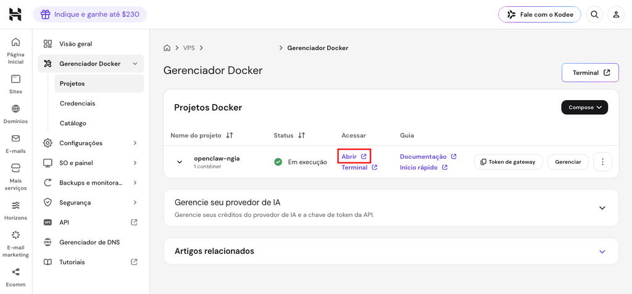Click the Guia column header
This screenshot has height=294, width=632.
point(407,135)
